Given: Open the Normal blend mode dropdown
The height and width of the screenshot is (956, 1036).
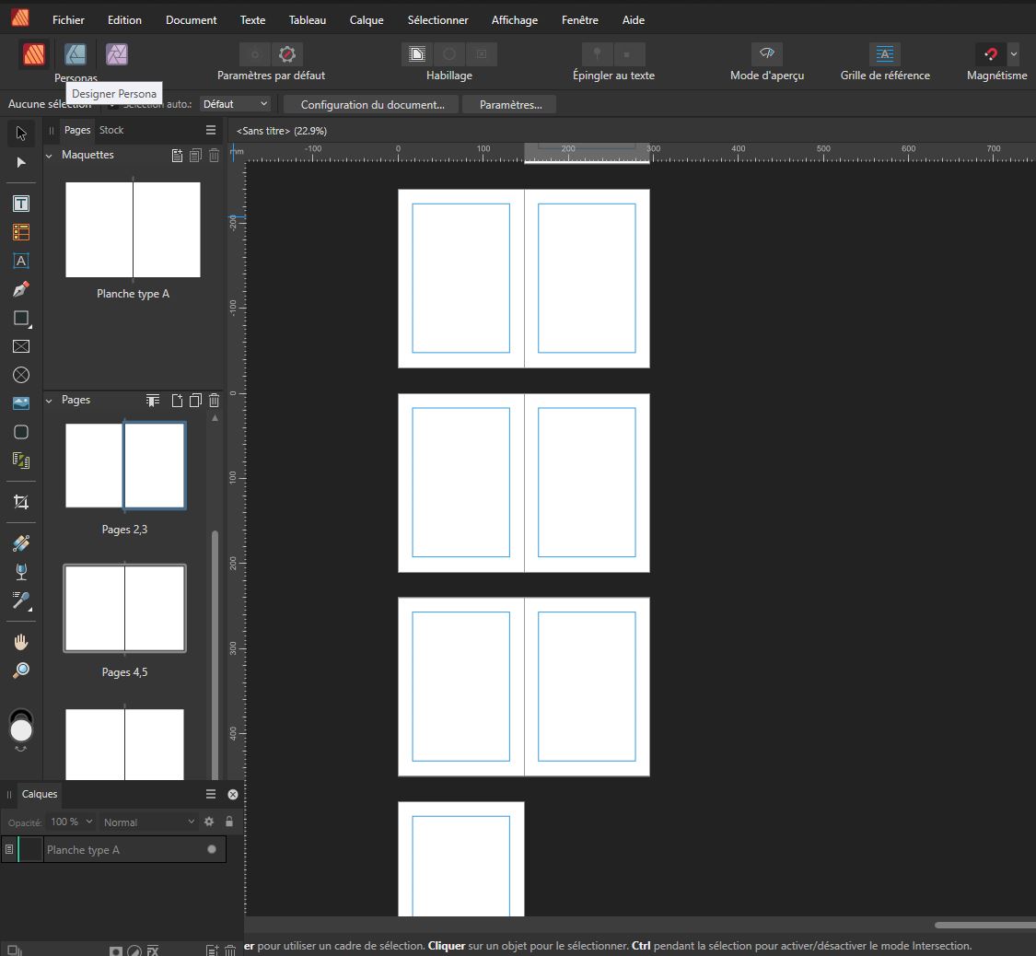Looking at the screenshot, I should pos(148,822).
